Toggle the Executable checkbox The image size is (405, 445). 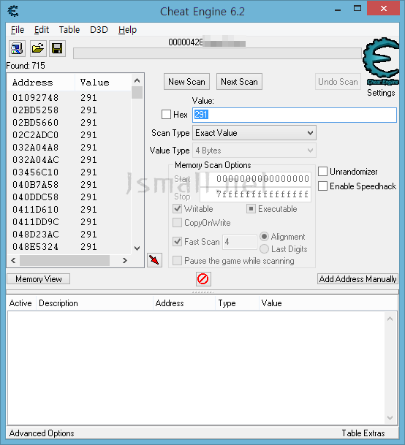tap(251, 209)
